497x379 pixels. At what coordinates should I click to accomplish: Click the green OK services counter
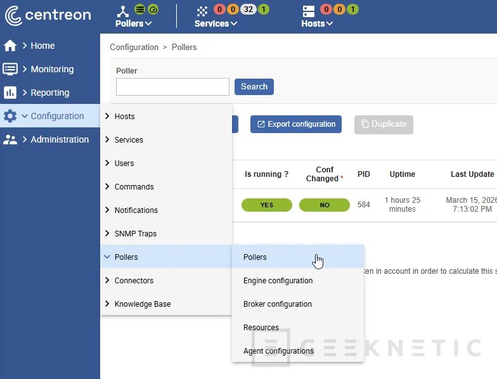264,10
